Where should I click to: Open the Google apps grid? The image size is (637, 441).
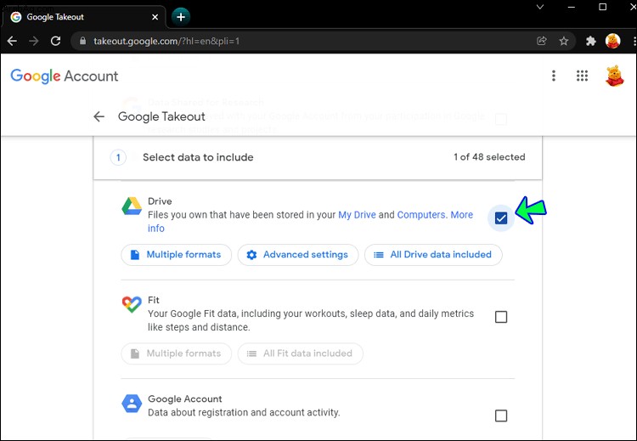(582, 76)
